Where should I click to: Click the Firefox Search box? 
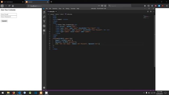[x=120, y=6]
